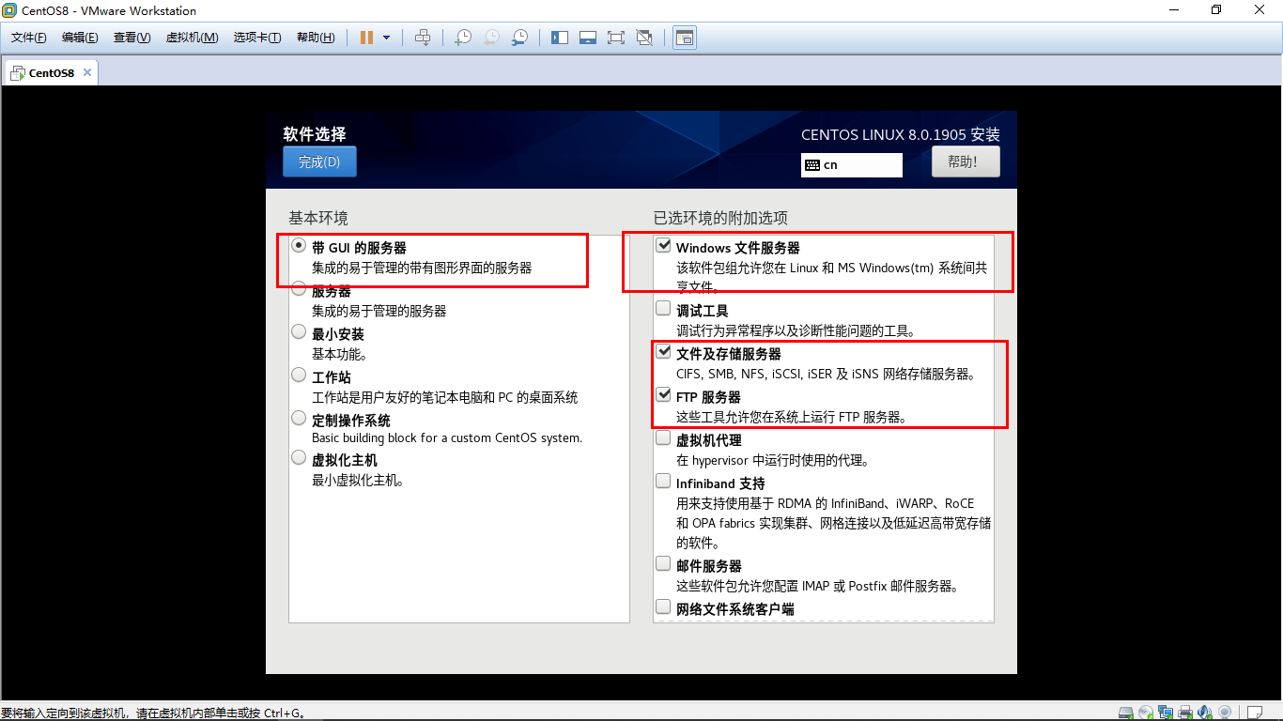Viewport: 1283px width, 721px height.
Task: Select the 工作站 radio button
Action: coord(299,376)
